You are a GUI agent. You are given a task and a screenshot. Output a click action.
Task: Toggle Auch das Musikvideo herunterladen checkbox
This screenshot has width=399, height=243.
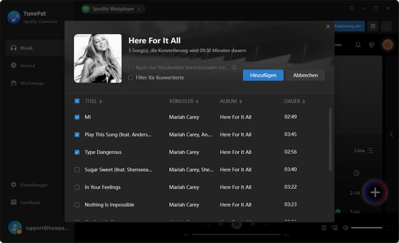tap(131, 67)
